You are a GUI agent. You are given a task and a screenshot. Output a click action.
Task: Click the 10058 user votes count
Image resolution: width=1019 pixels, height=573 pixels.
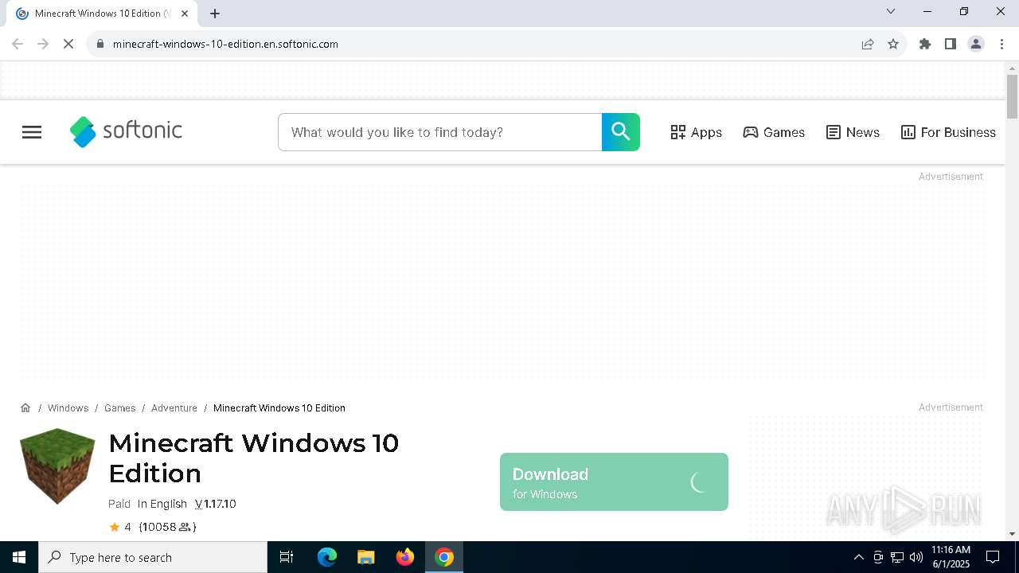coord(167,527)
